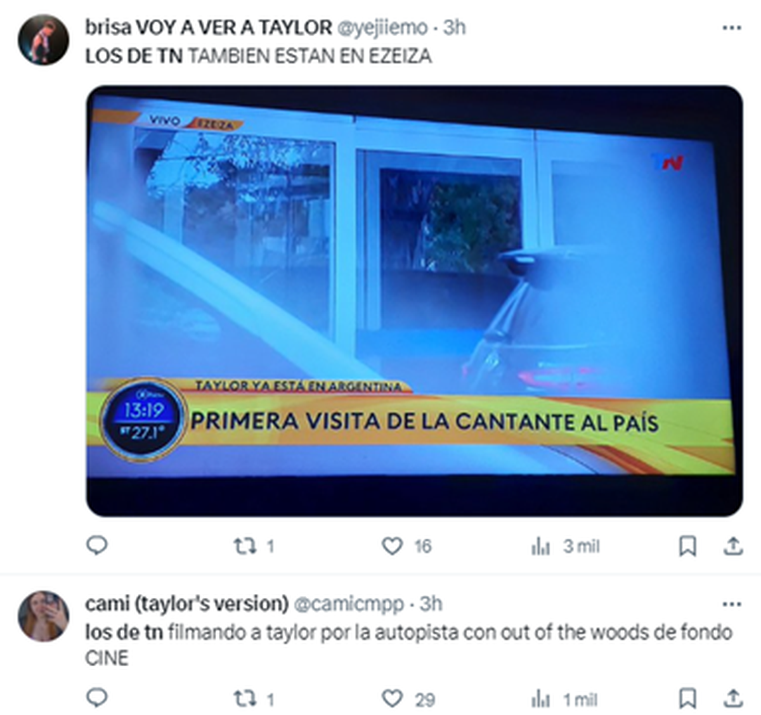This screenshot has height=715, width=761.
Task: Open more options on brisa's tweet
Action: click(732, 28)
